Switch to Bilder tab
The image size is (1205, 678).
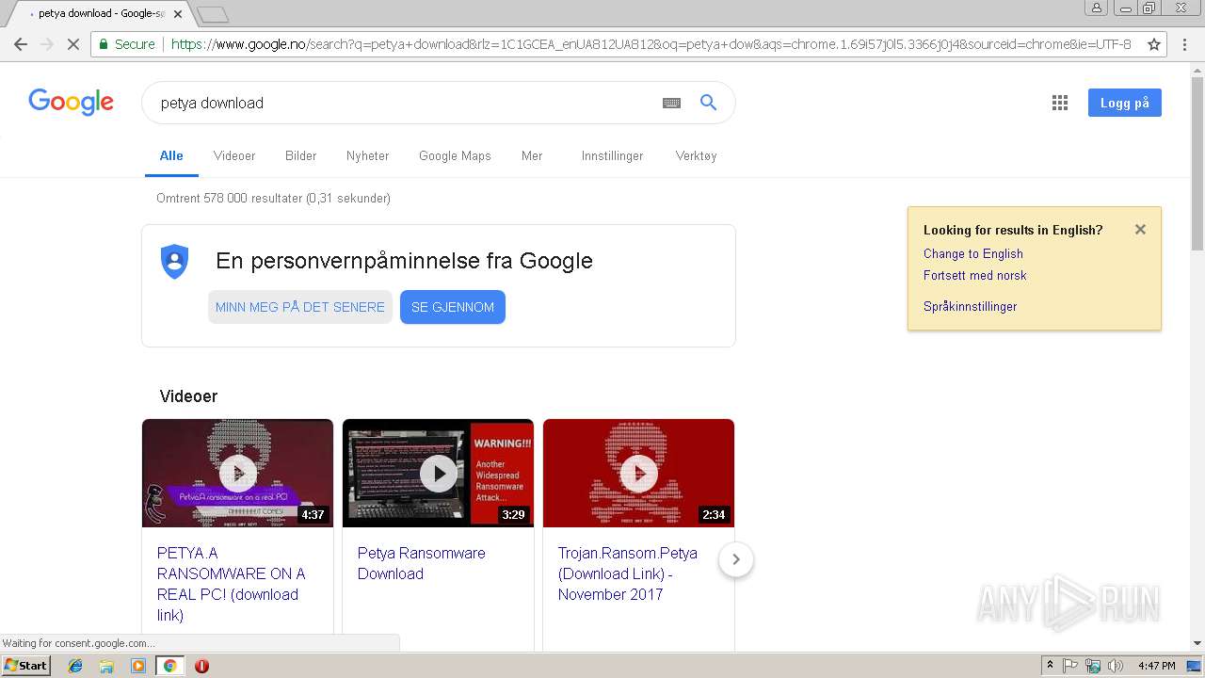point(301,156)
